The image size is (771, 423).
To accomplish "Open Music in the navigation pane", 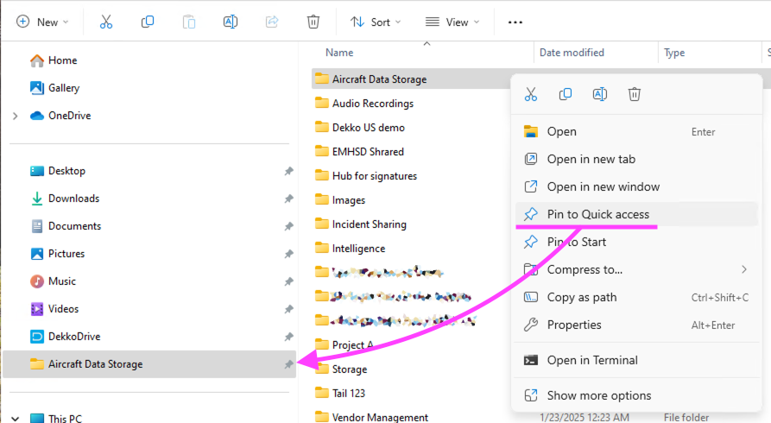I will [x=53, y=281].
